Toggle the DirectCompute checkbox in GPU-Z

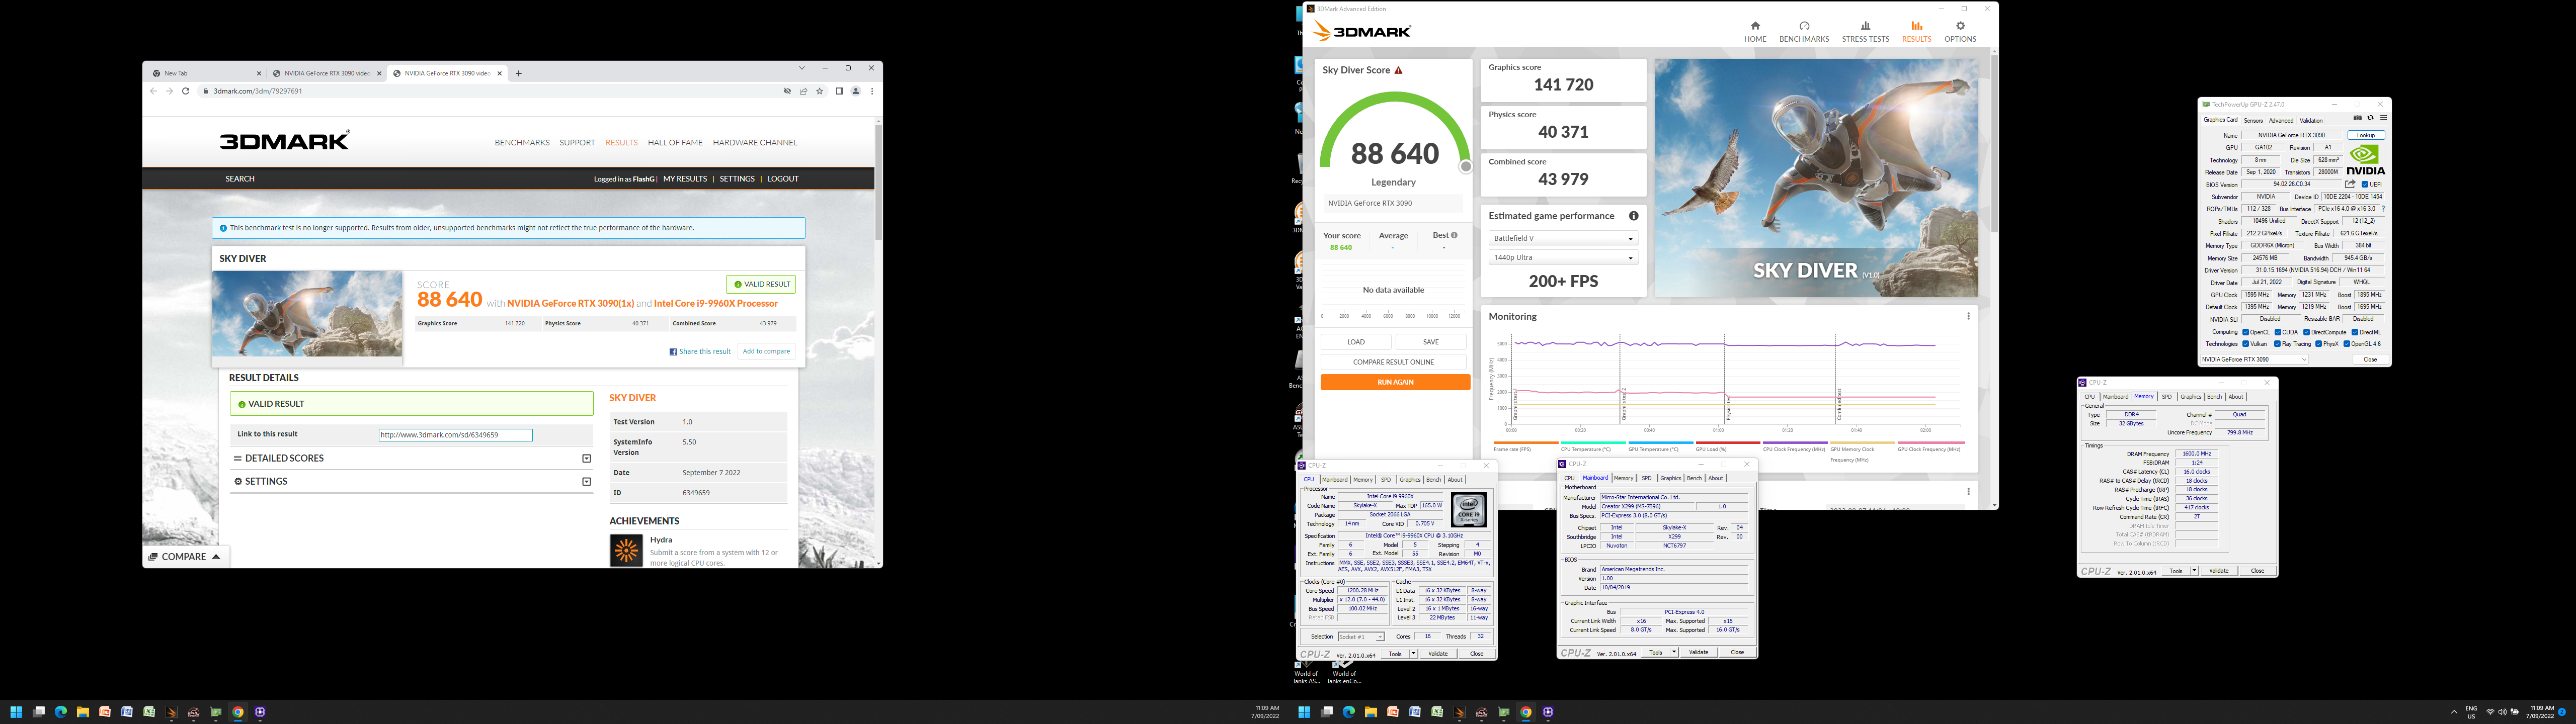pos(2307,332)
